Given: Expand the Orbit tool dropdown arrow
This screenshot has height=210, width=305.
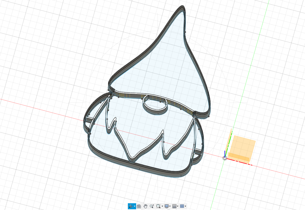Looking at the screenshot, I should [134, 206].
